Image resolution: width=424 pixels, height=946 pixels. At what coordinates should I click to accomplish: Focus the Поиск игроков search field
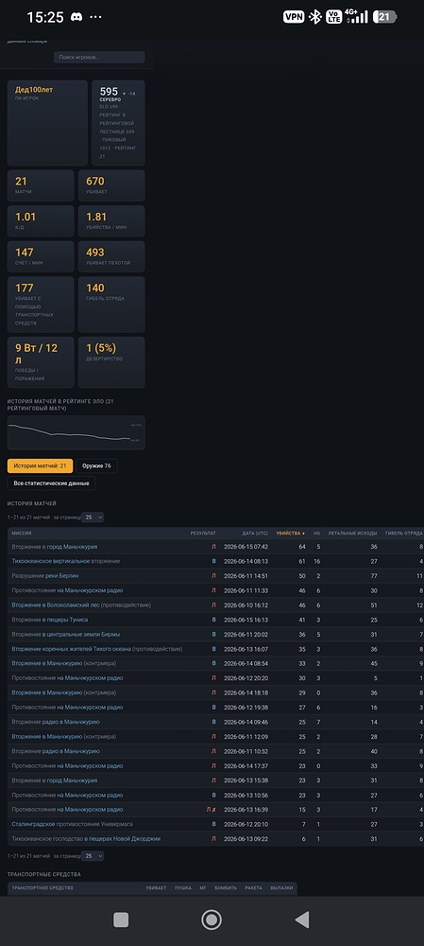[x=99, y=58]
